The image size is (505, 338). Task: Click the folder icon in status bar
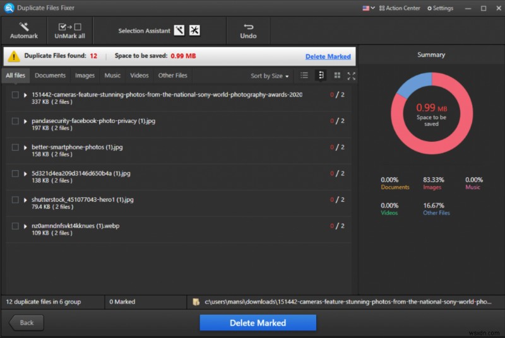[196, 301]
